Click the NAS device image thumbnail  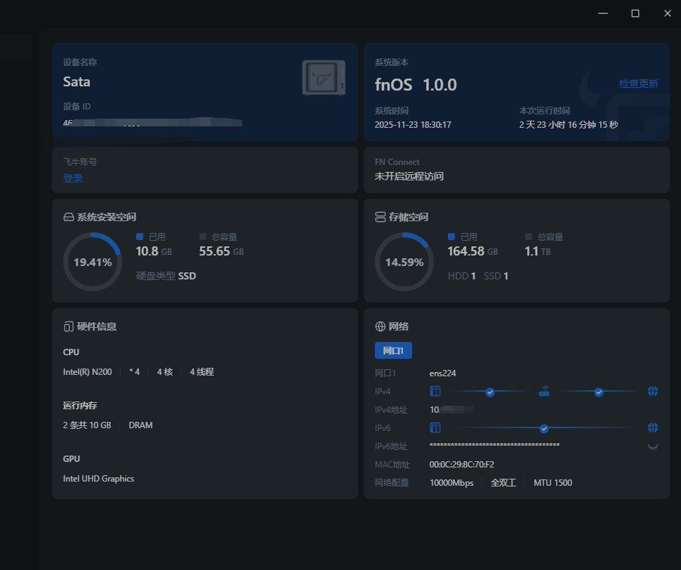324,78
